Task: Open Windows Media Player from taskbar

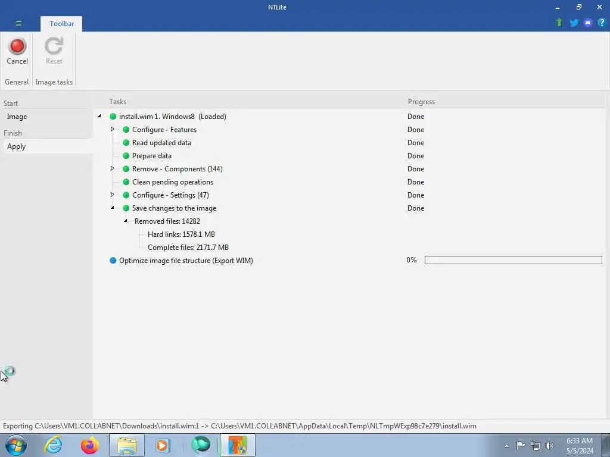Action: pyautogui.click(x=163, y=445)
